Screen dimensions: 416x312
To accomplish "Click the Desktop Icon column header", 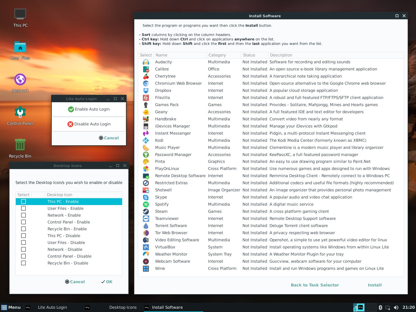I will 83,195.
